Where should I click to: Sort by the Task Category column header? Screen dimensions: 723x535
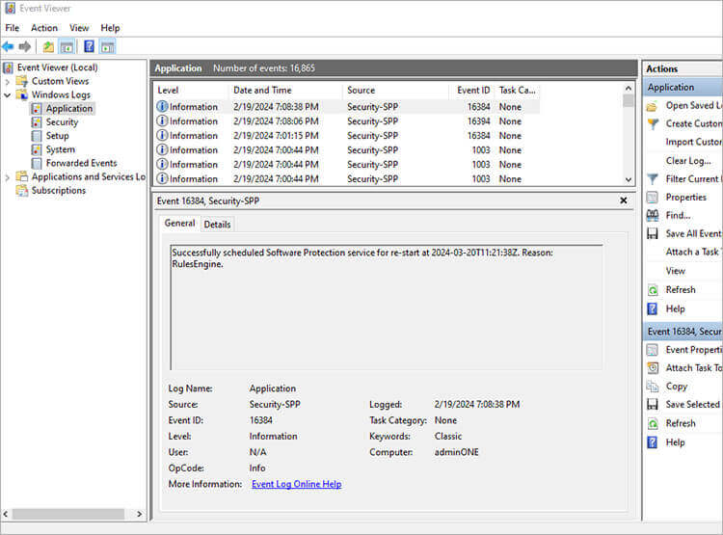517,91
